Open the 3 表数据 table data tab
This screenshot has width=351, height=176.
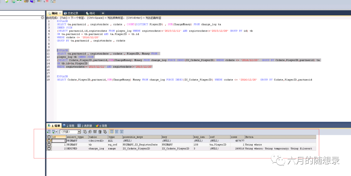pos(84,126)
